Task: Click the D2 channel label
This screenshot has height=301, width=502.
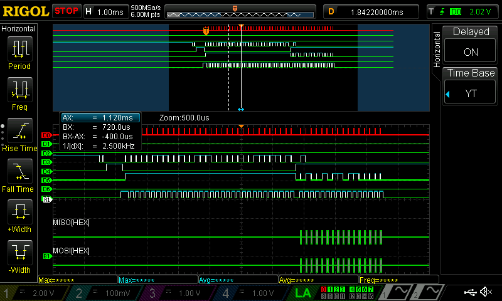Action: pyautogui.click(x=46, y=153)
